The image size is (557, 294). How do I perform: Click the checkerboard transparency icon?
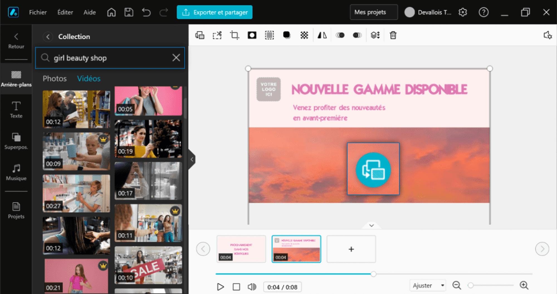304,35
